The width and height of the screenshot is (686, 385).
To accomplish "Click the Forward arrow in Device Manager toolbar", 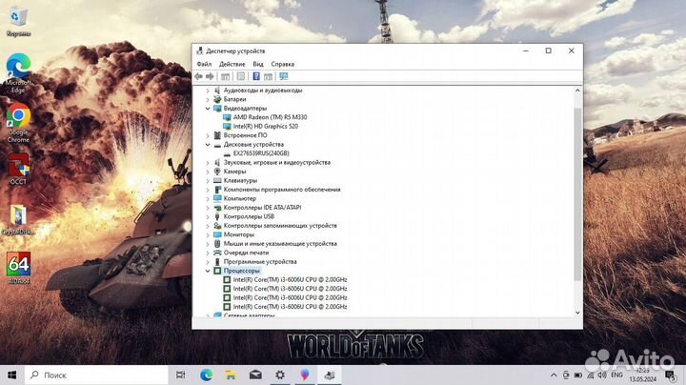I will click(210, 76).
